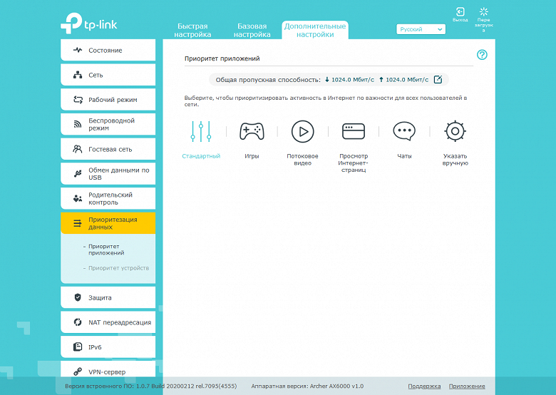
Task: Open the Русский language dropdown
Action: 421,29
